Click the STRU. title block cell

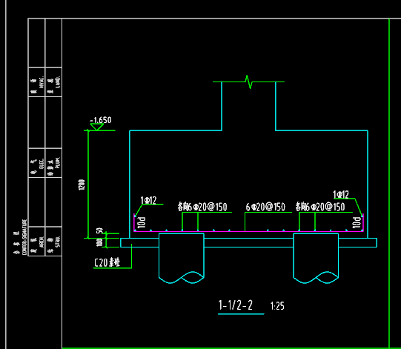(53, 242)
